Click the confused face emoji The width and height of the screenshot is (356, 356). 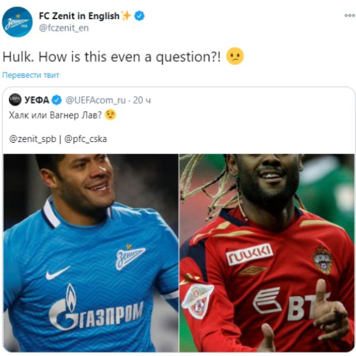pyautogui.click(x=235, y=56)
